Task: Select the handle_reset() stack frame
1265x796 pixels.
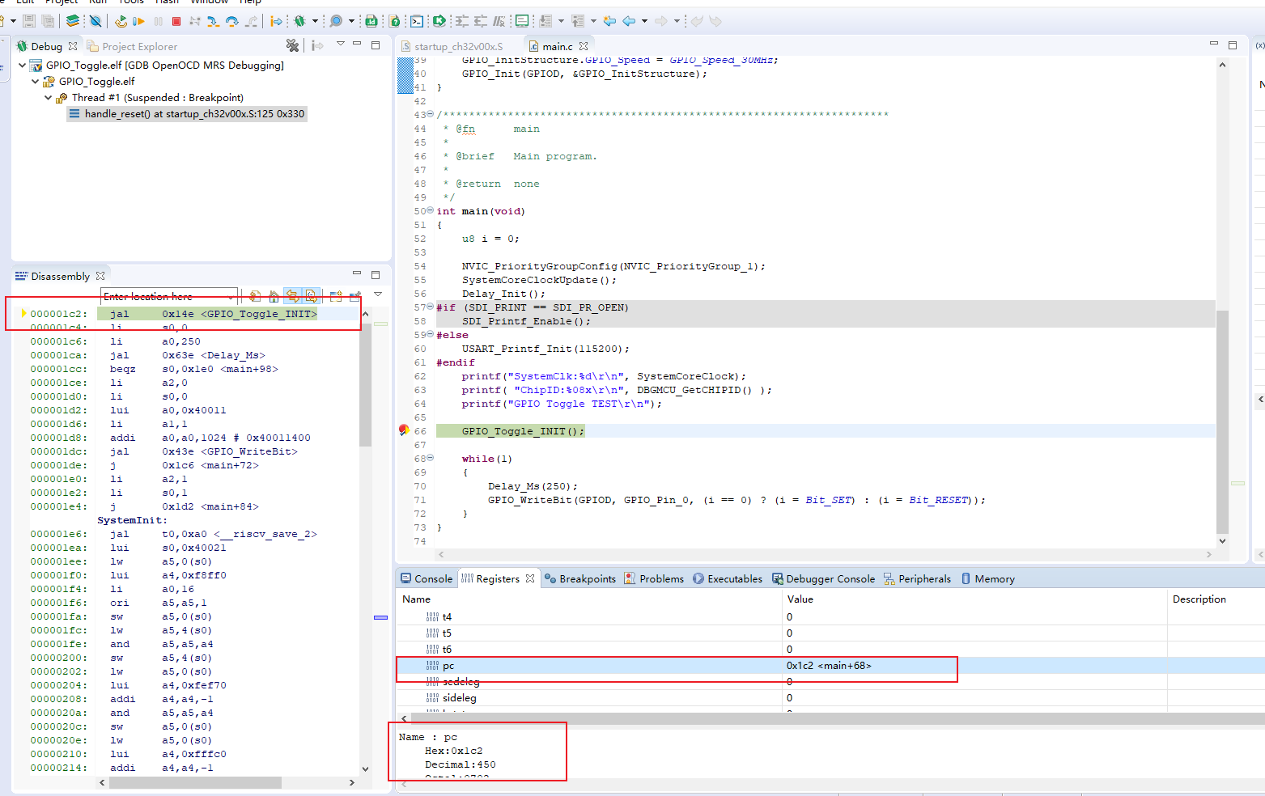Action: [x=187, y=113]
